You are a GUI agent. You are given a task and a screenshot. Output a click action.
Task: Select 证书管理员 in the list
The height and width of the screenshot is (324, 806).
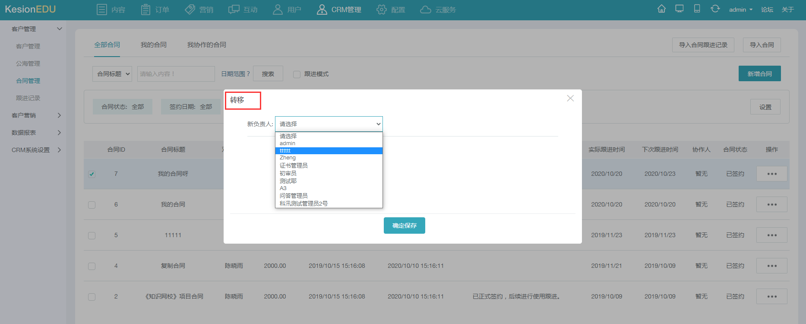[329, 165]
